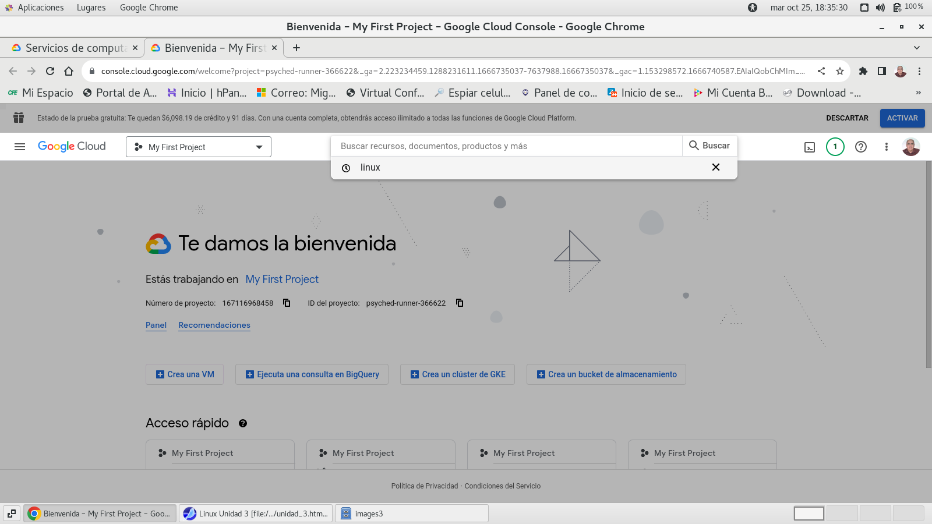
Task: Show more bookmarks with the overflow chevron
Action: coord(919,93)
